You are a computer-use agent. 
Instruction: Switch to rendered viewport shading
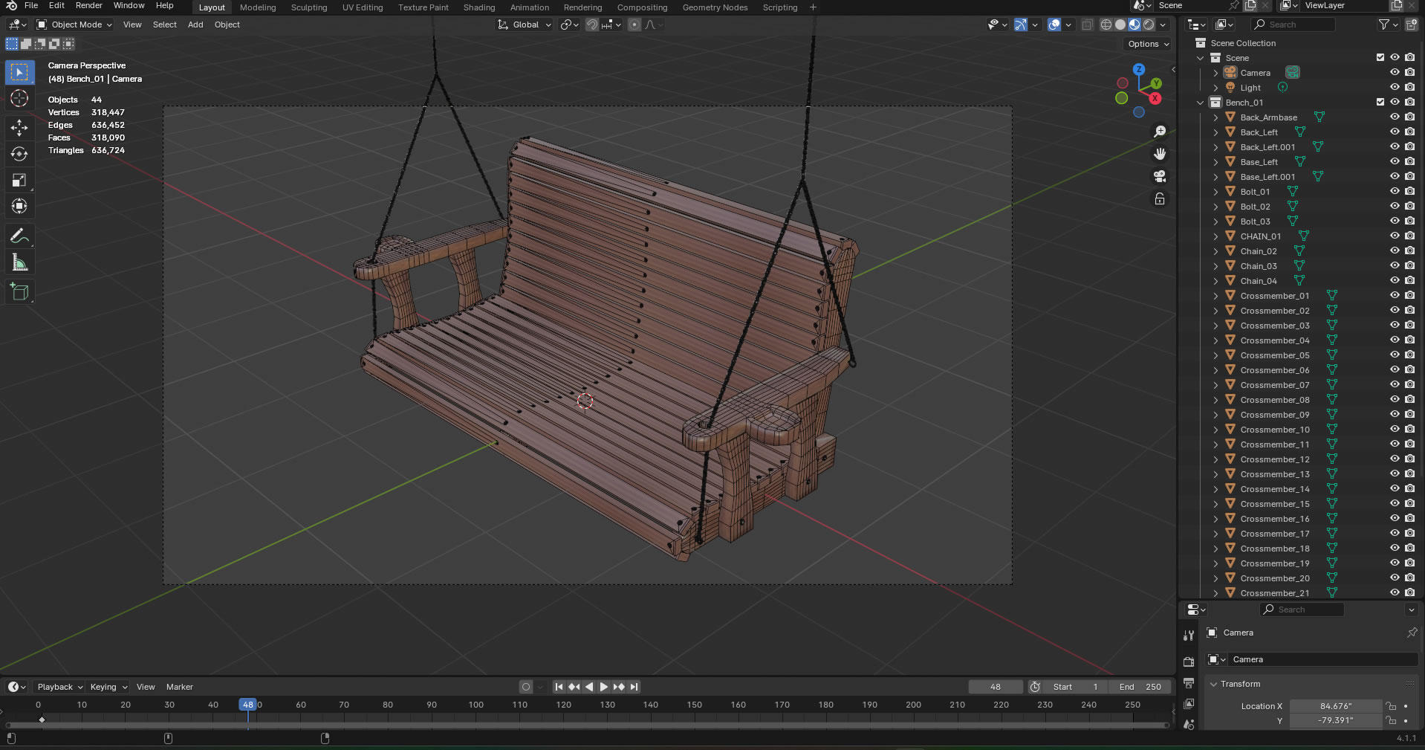pos(1149,25)
